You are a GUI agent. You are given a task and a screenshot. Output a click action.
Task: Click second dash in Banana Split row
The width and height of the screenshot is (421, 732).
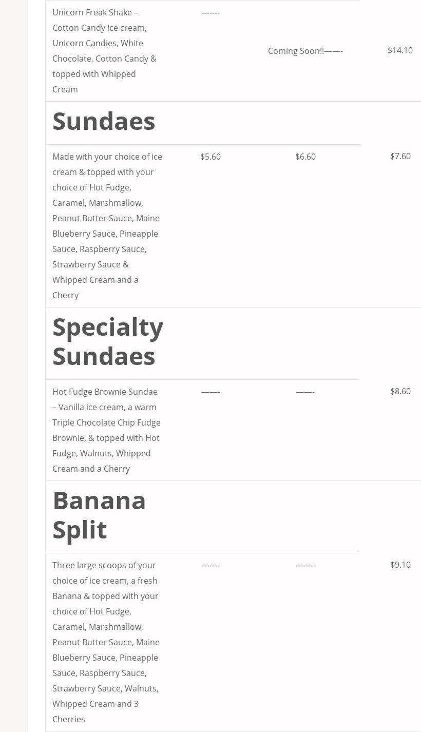305,566
